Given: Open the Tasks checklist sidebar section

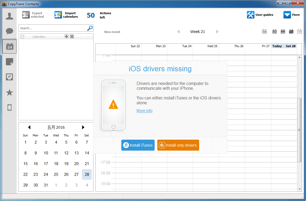Looking at the screenshot, I should tap(9, 77).
